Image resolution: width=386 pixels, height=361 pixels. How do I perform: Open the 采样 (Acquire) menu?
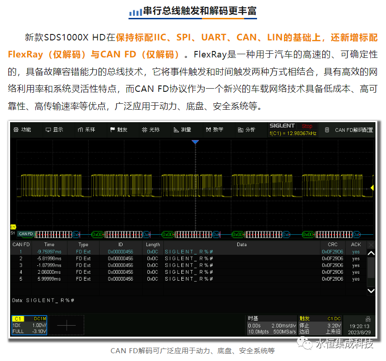point(86,130)
